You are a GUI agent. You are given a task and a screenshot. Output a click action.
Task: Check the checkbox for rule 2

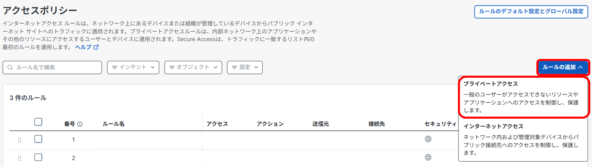coord(38,157)
